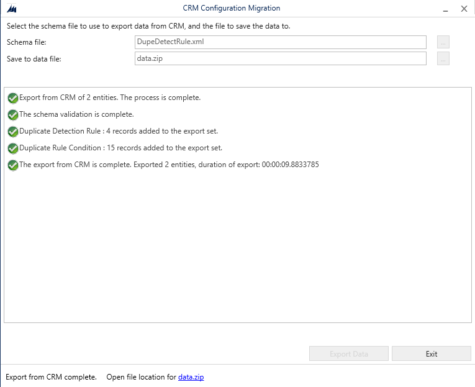Minimize the CRM Configuration Migration window

(445, 9)
